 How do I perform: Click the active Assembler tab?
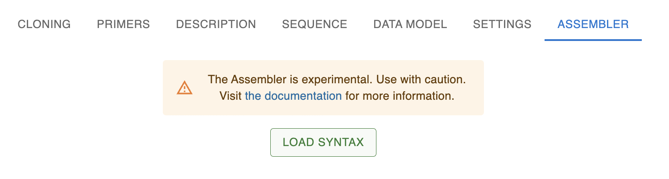coord(593,24)
